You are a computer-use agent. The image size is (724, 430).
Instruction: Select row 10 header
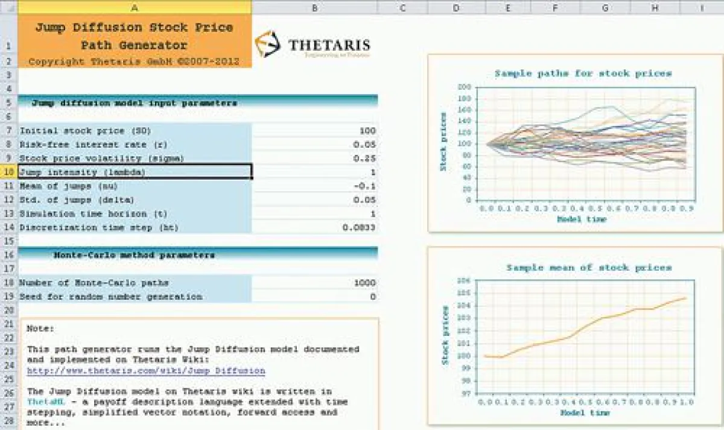9,172
